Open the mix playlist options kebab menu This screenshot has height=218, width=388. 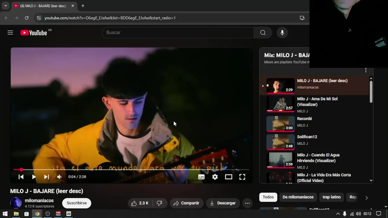point(366,70)
